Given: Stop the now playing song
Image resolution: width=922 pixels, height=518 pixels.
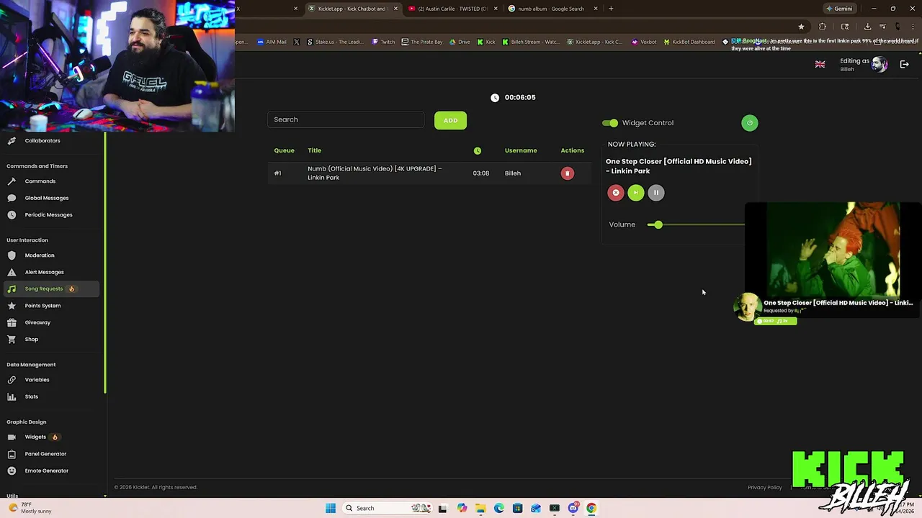Looking at the screenshot, I should pyautogui.click(x=616, y=193).
